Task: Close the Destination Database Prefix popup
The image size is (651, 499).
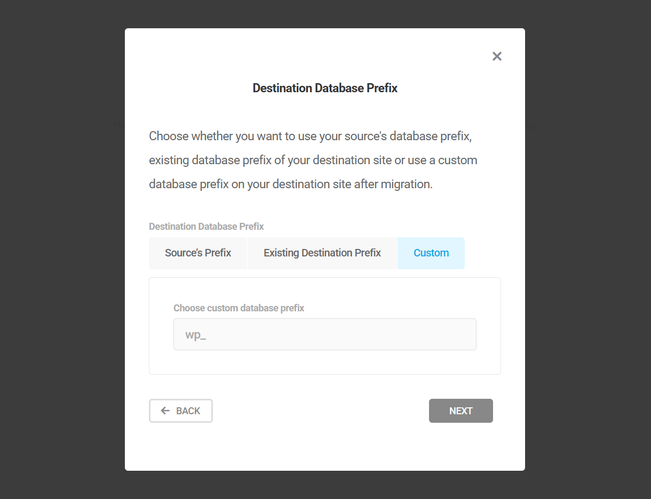Action: [x=497, y=56]
